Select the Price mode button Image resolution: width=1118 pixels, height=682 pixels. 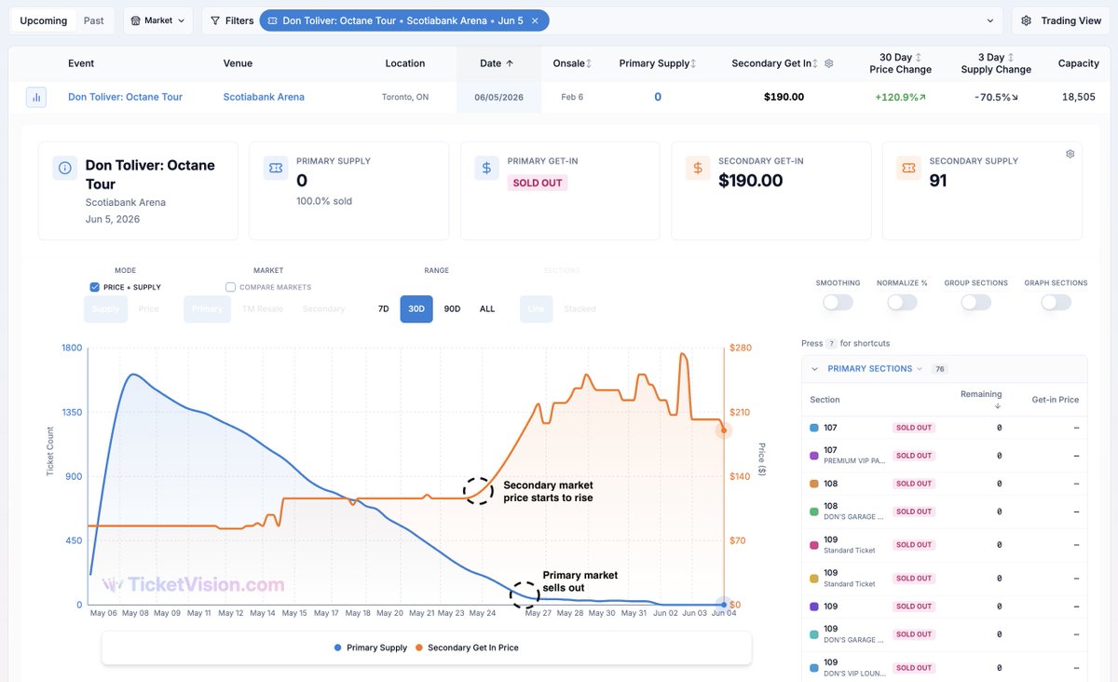[x=149, y=308]
